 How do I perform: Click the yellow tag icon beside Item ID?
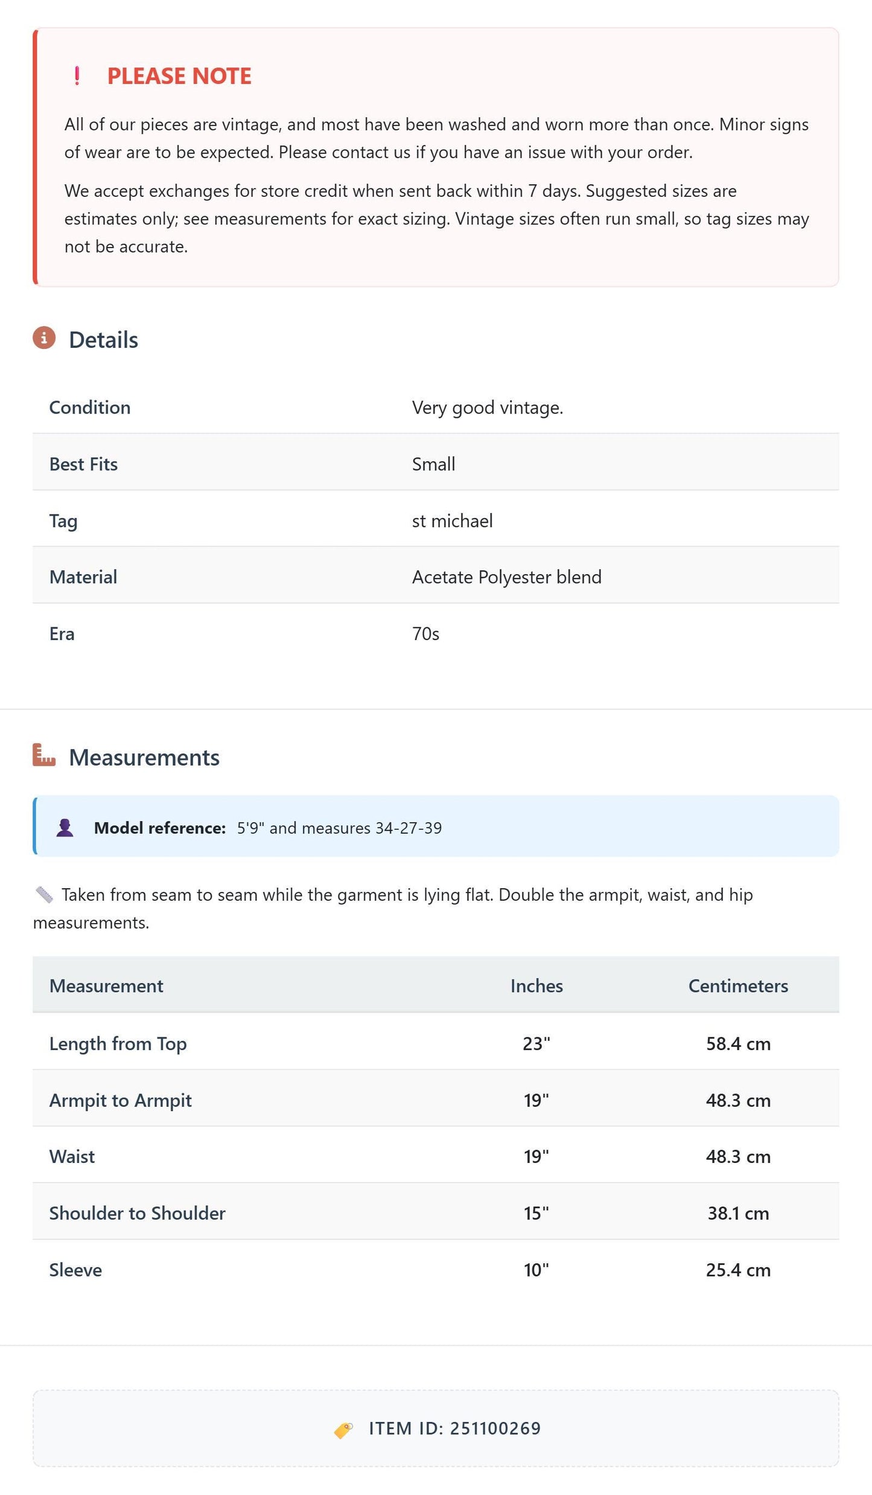coord(343,1429)
